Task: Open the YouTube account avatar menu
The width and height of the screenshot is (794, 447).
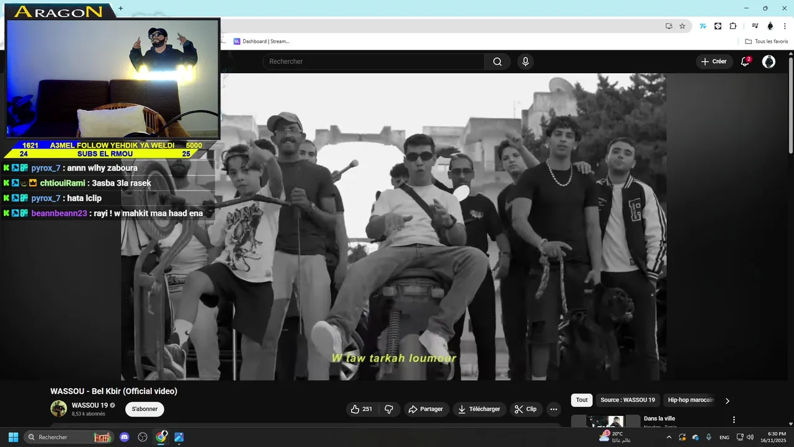Action: 769,61
